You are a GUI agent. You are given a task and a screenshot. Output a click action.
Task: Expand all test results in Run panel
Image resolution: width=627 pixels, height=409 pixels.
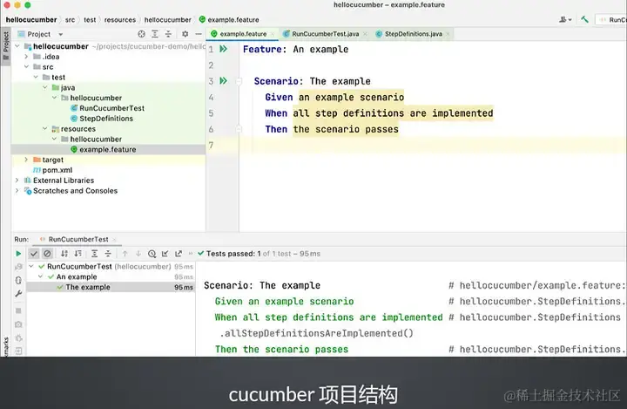[x=94, y=254]
